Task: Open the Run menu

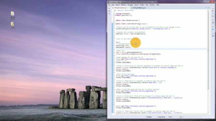Action: tap(147, 5)
